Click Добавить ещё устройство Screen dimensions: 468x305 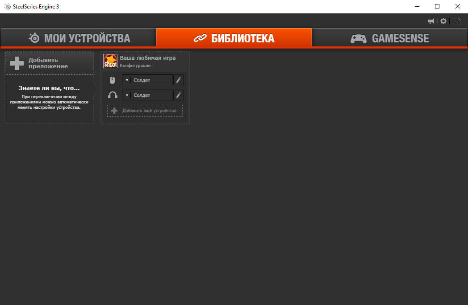(x=145, y=111)
